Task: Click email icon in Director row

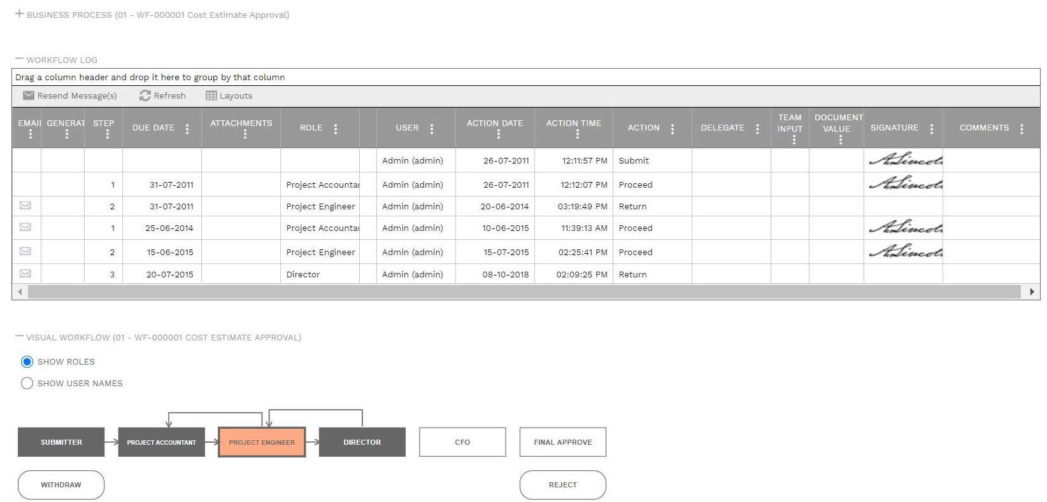Action: 25,274
